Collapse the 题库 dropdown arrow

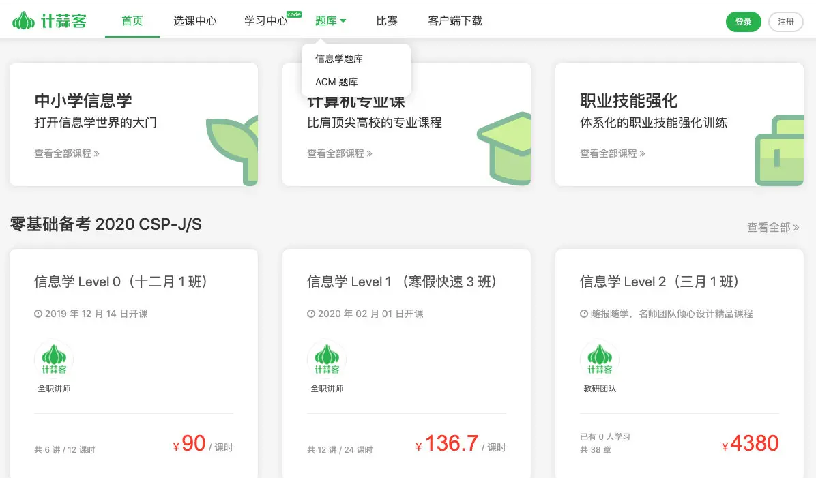click(x=343, y=21)
